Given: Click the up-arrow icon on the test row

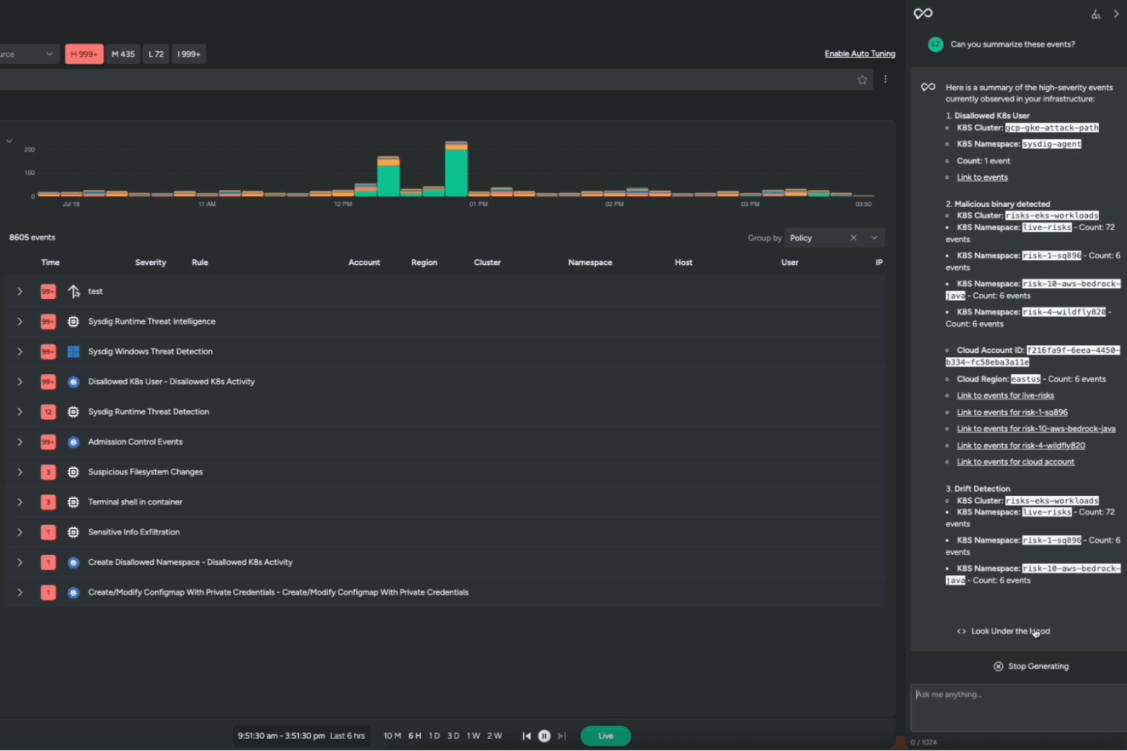Looking at the screenshot, I should click(74, 292).
